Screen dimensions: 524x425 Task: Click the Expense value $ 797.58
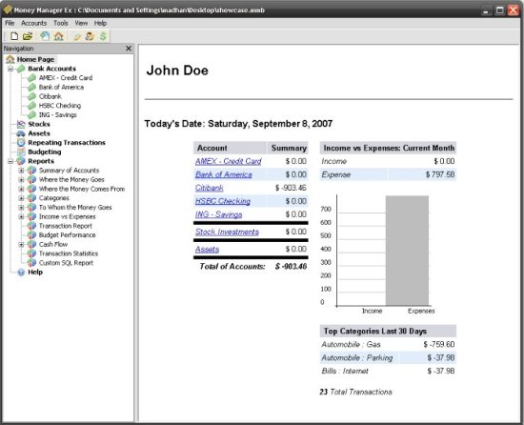pos(440,174)
